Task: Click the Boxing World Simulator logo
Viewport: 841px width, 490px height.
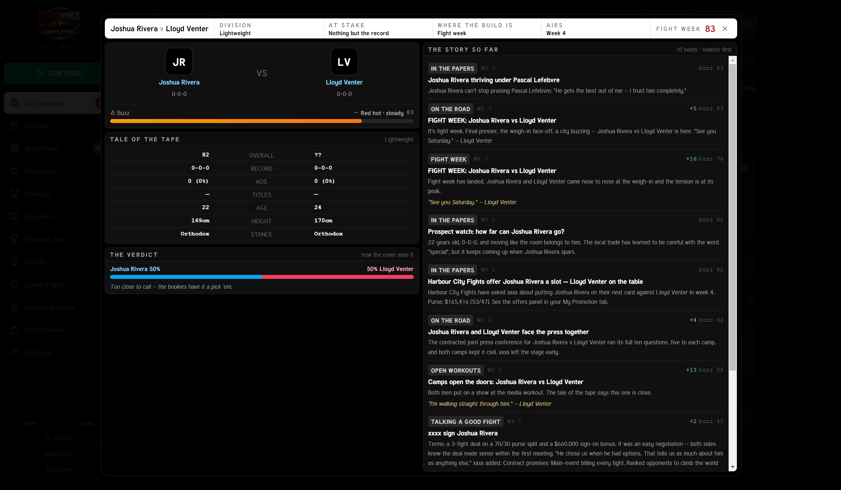Action: click(x=59, y=23)
